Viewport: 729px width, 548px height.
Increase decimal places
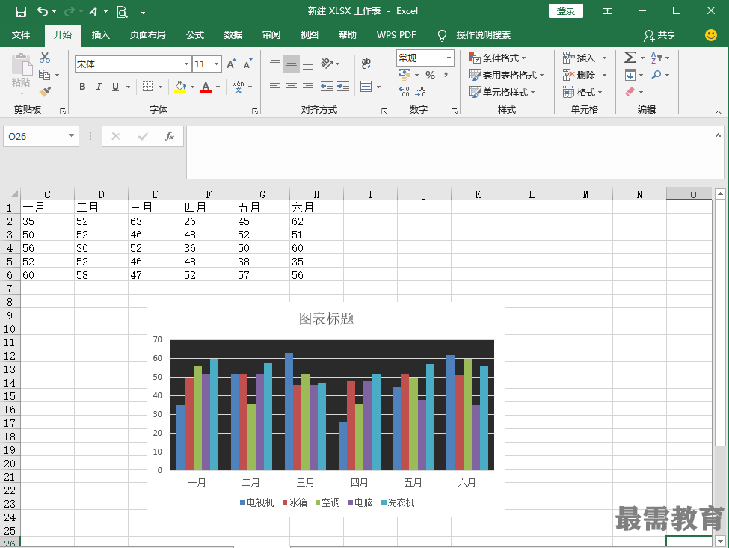tap(404, 92)
